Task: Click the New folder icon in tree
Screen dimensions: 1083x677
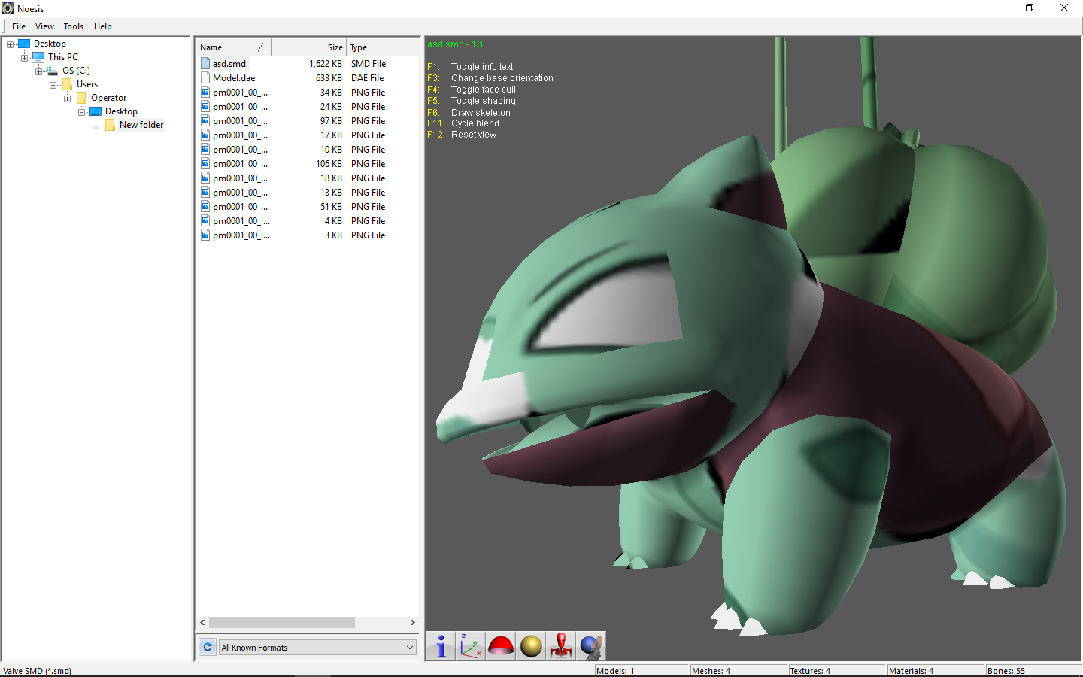Action: (x=110, y=125)
